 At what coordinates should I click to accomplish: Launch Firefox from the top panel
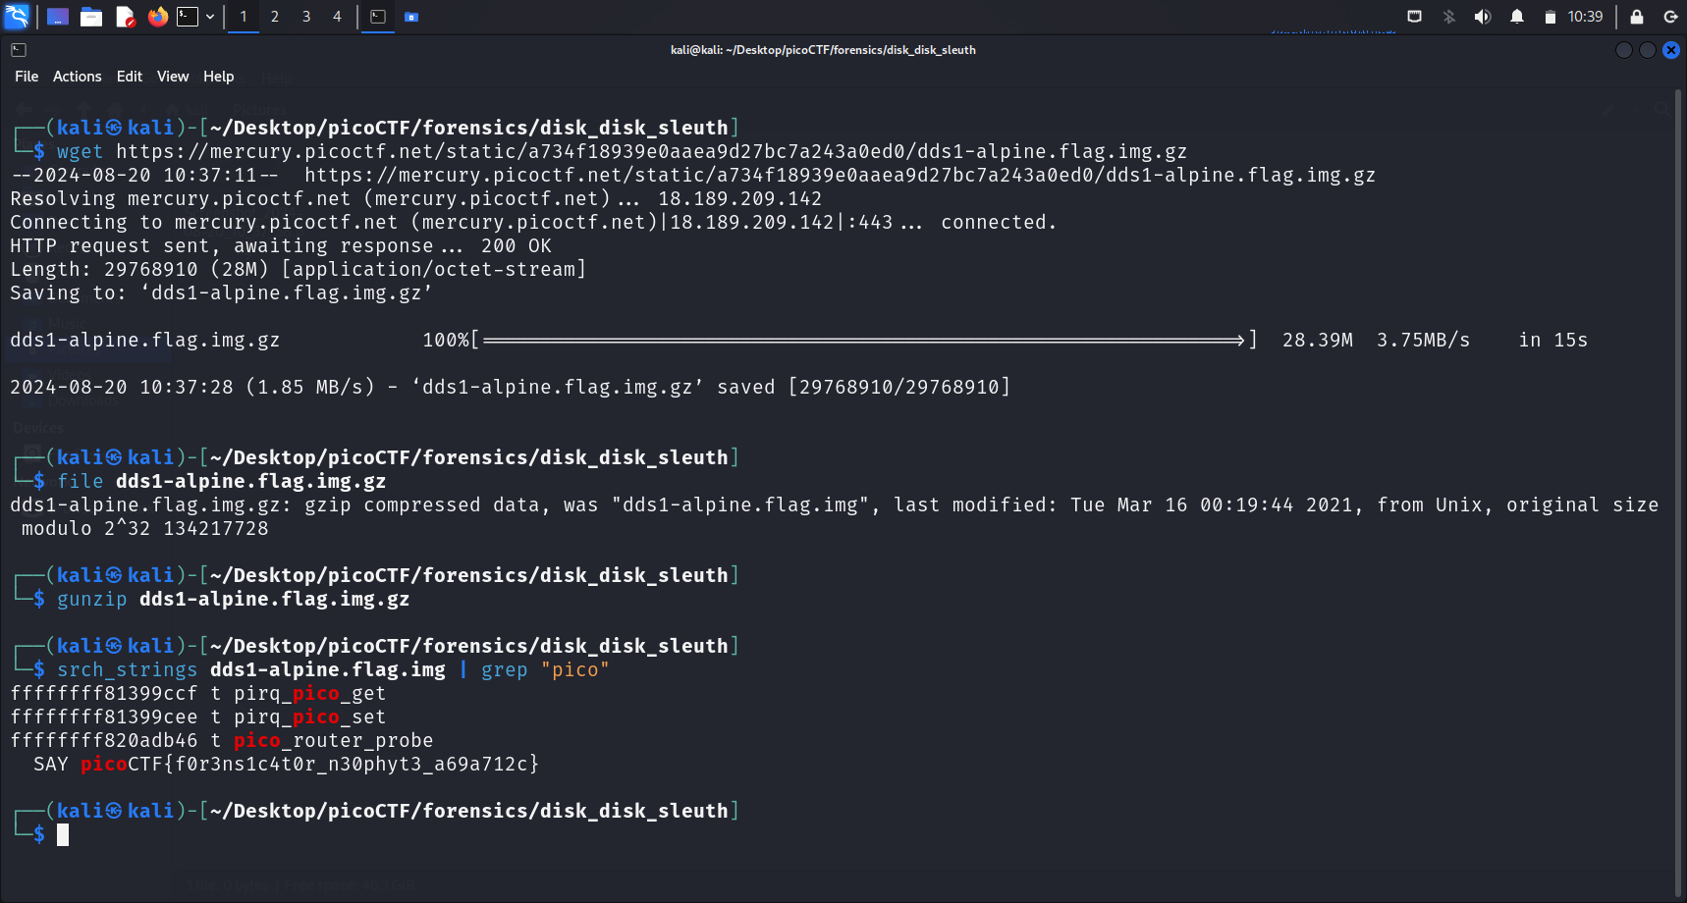(157, 17)
